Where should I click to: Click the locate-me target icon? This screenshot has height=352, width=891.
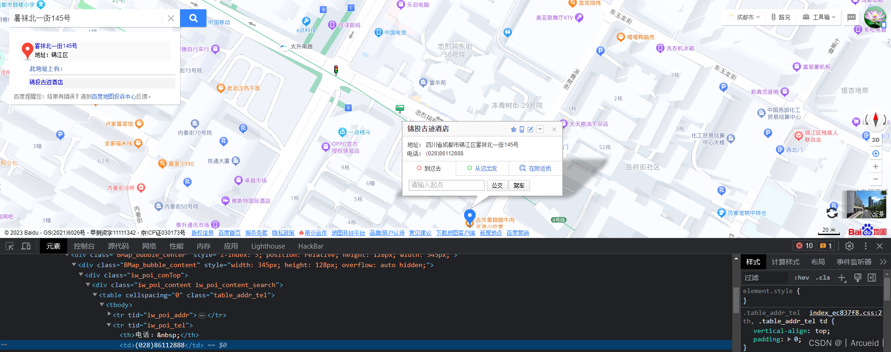click(876, 154)
